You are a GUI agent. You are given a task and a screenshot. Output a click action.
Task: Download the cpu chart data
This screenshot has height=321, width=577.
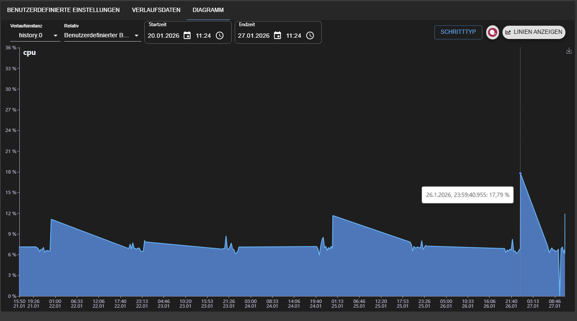(x=569, y=50)
